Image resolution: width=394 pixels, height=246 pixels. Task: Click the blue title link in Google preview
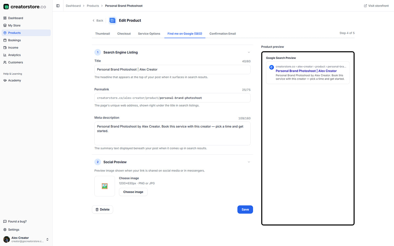[x=306, y=71]
